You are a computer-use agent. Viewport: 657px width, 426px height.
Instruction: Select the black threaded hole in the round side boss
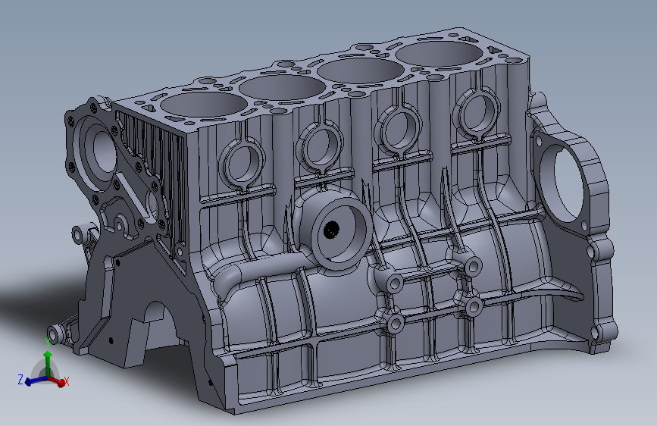331,230
